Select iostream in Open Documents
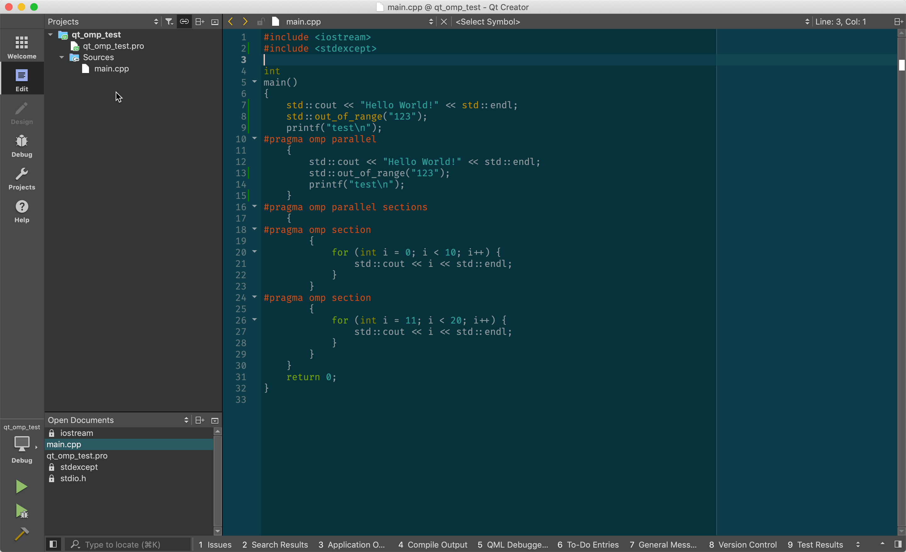The image size is (906, 552). pyautogui.click(x=129, y=433)
